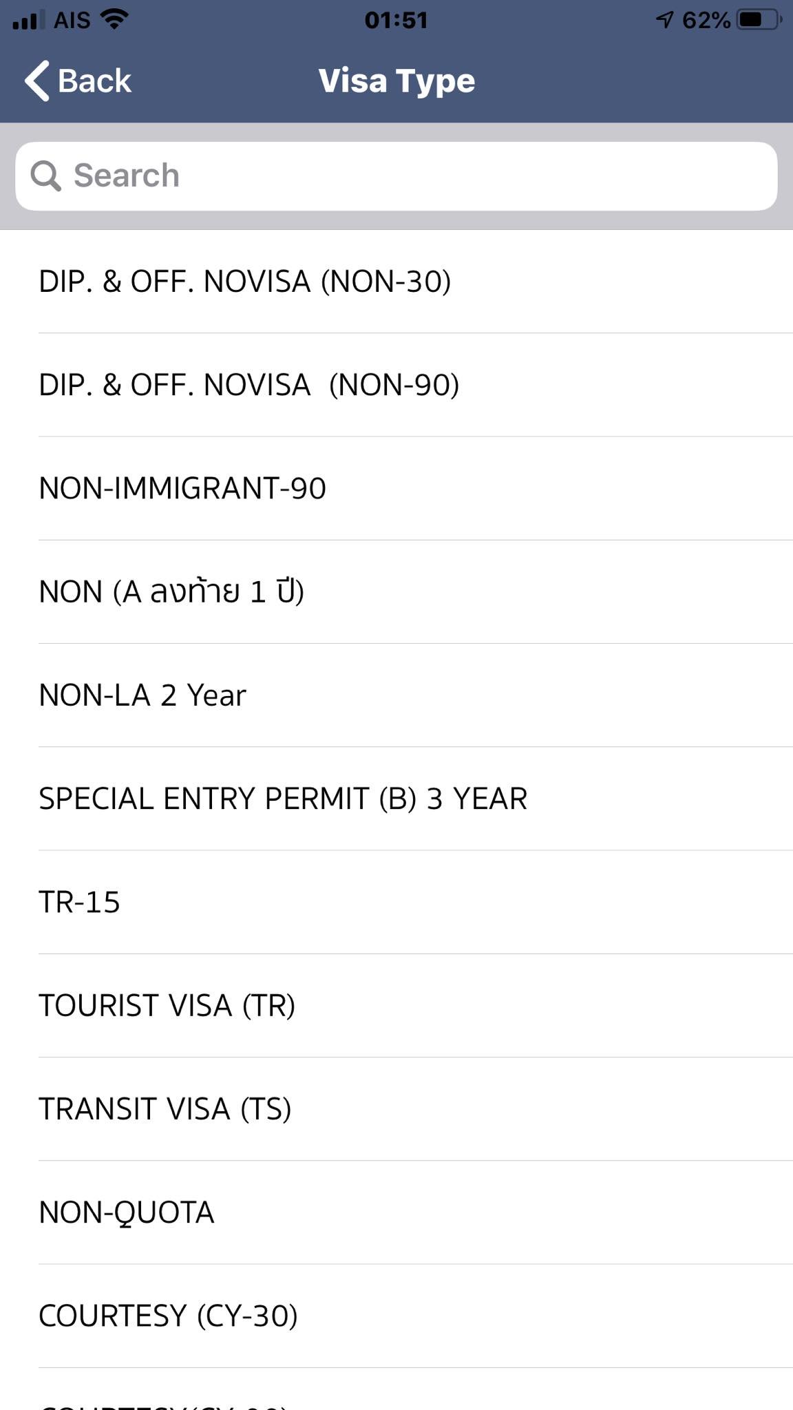This screenshot has width=793, height=1410.
Task: Go Back from Visa Type screen
Action: click(x=78, y=81)
